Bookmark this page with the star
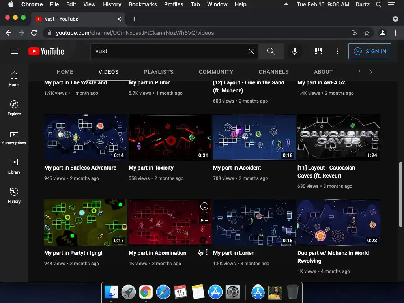The width and height of the screenshot is (404, 303). pyautogui.click(x=367, y=33)
